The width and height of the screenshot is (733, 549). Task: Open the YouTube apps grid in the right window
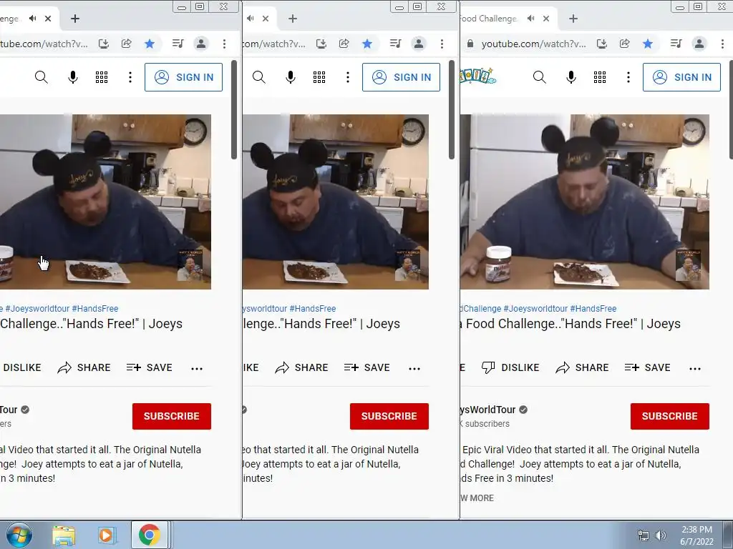pyautogui.click(x=599, y=77)
